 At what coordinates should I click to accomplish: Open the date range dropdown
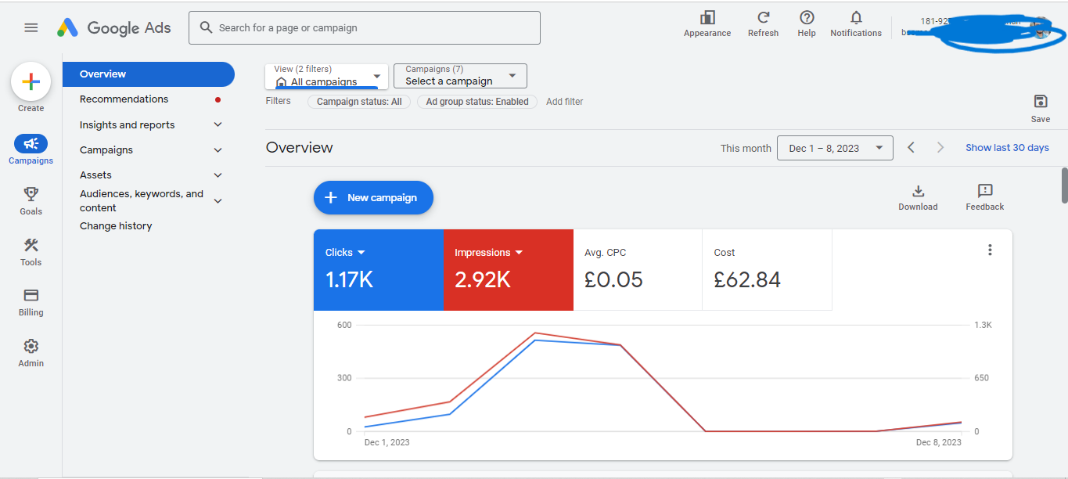(x=835, y=148)
